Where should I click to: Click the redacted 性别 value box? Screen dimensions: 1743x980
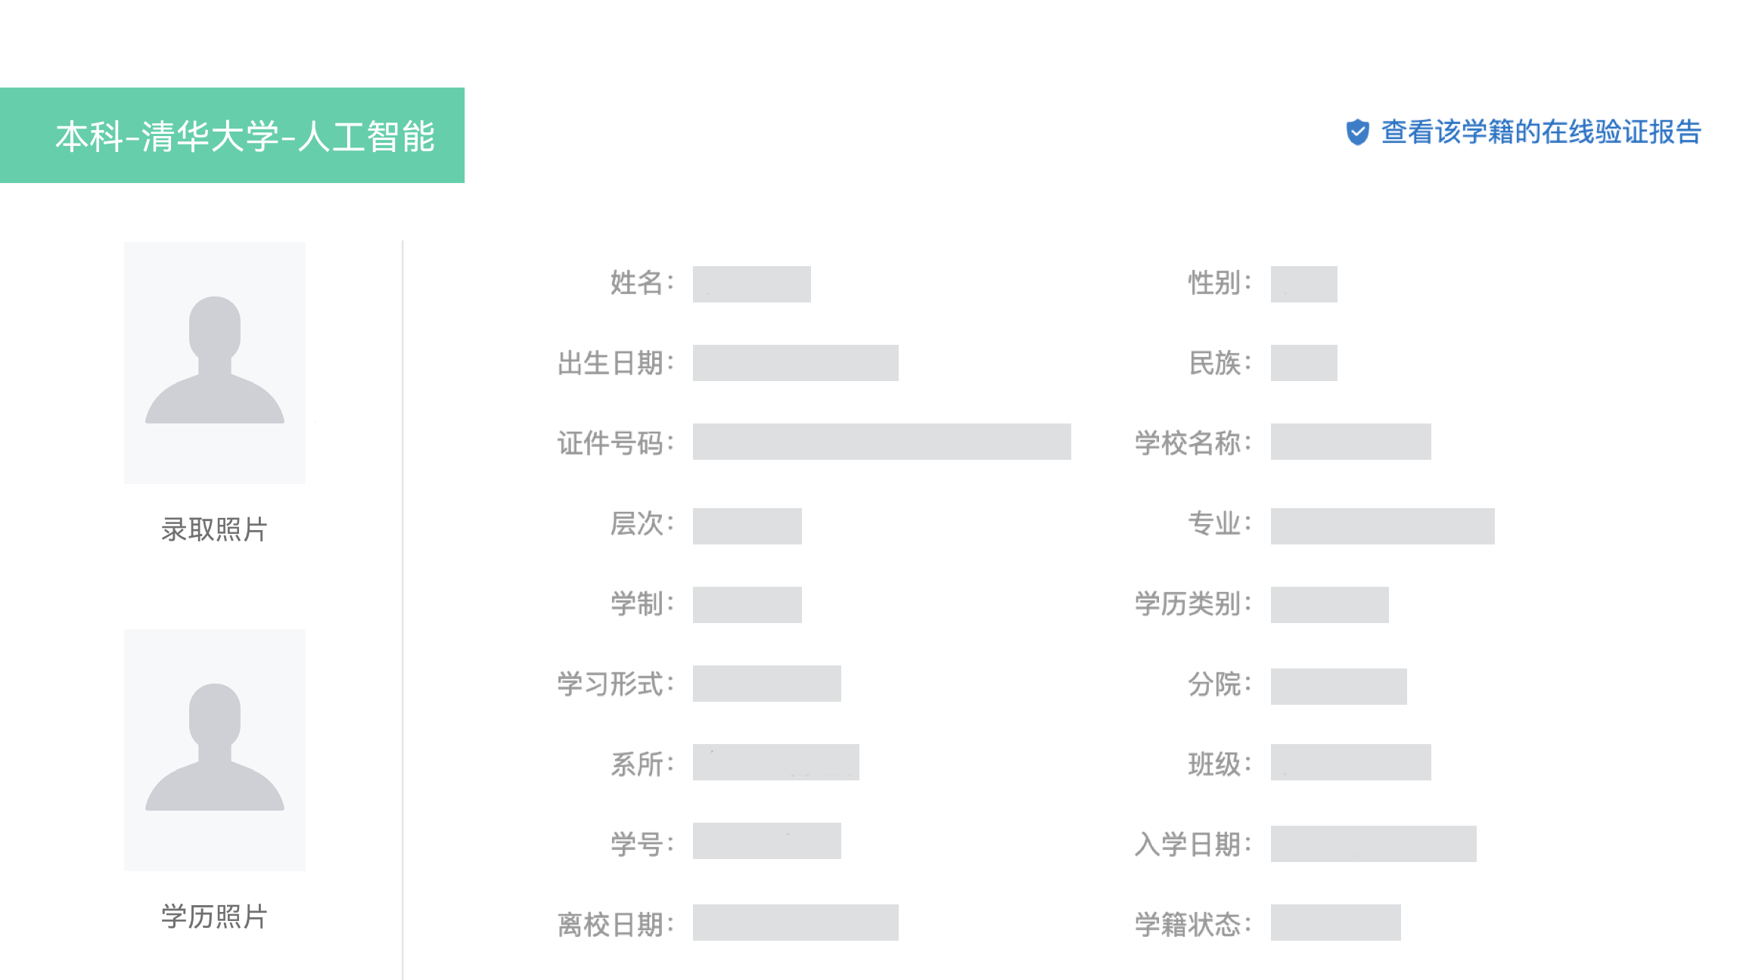pyautogui.click(x=1303, y=284)
